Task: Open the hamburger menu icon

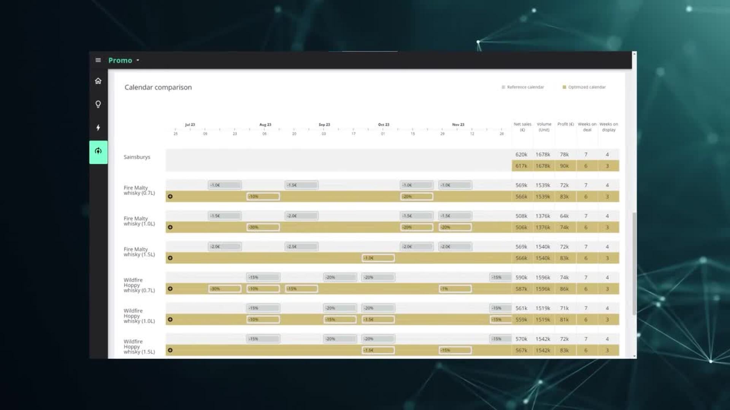Action: [98, 60]
